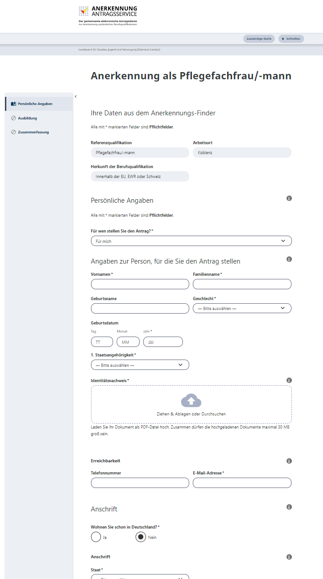Collapse the sidebar with the chevron arrow
323x579 pixels.
(76, 96)
